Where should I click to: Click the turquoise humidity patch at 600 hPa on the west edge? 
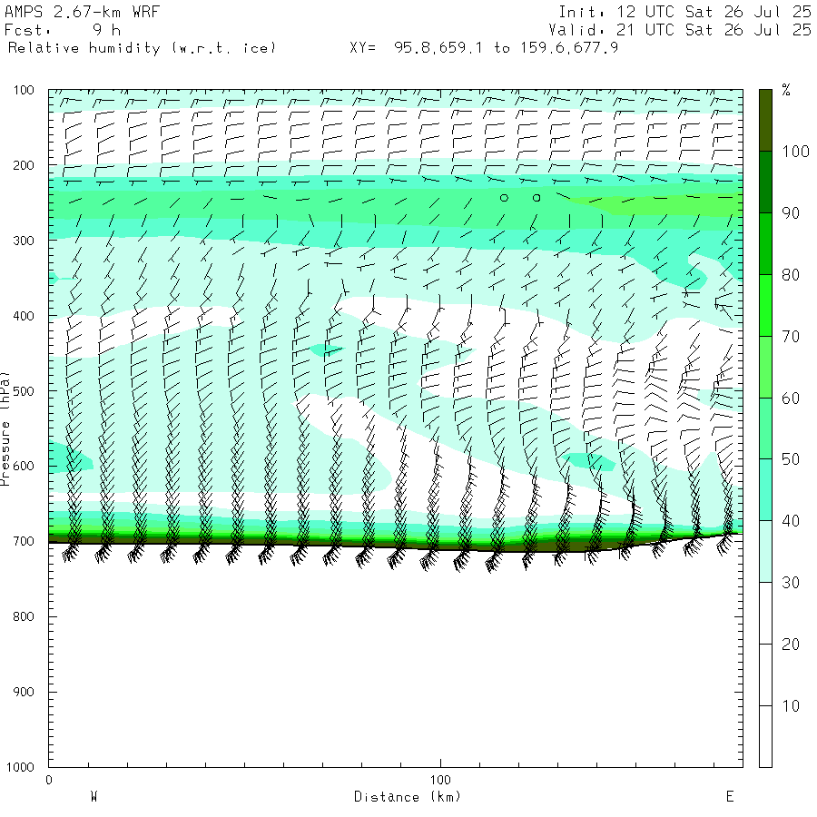69,458
